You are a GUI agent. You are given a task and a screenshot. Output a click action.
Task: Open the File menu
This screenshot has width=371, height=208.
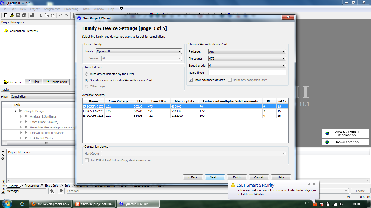(x=4, y=9)
